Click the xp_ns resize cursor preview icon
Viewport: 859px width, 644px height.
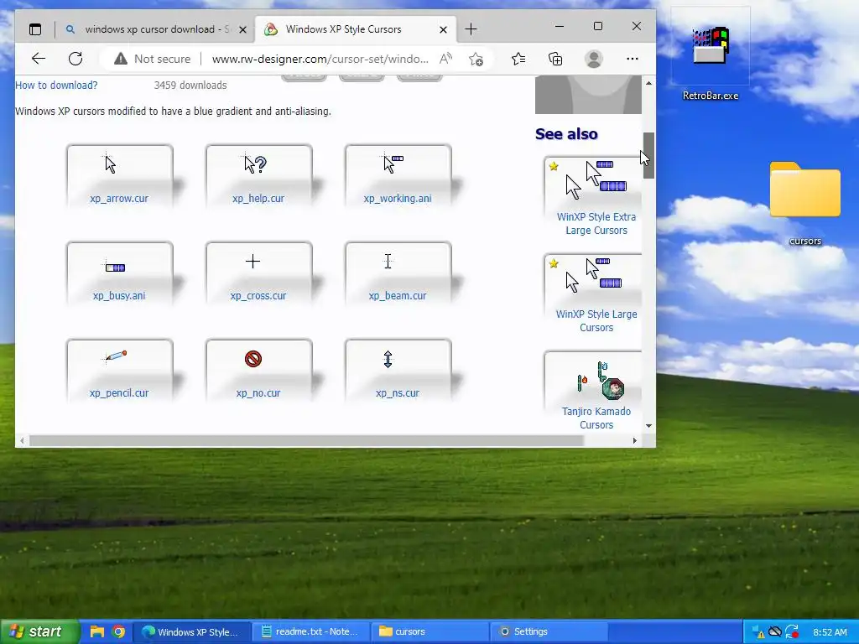[388, 359]
